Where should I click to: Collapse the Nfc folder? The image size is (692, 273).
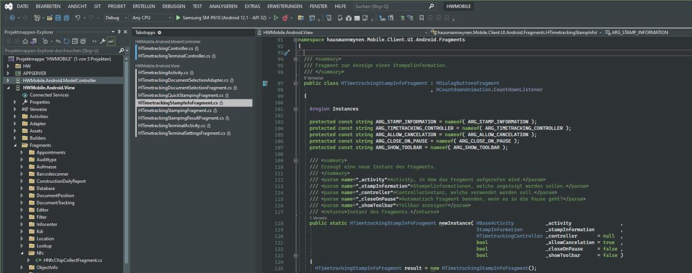pos(22,253)
